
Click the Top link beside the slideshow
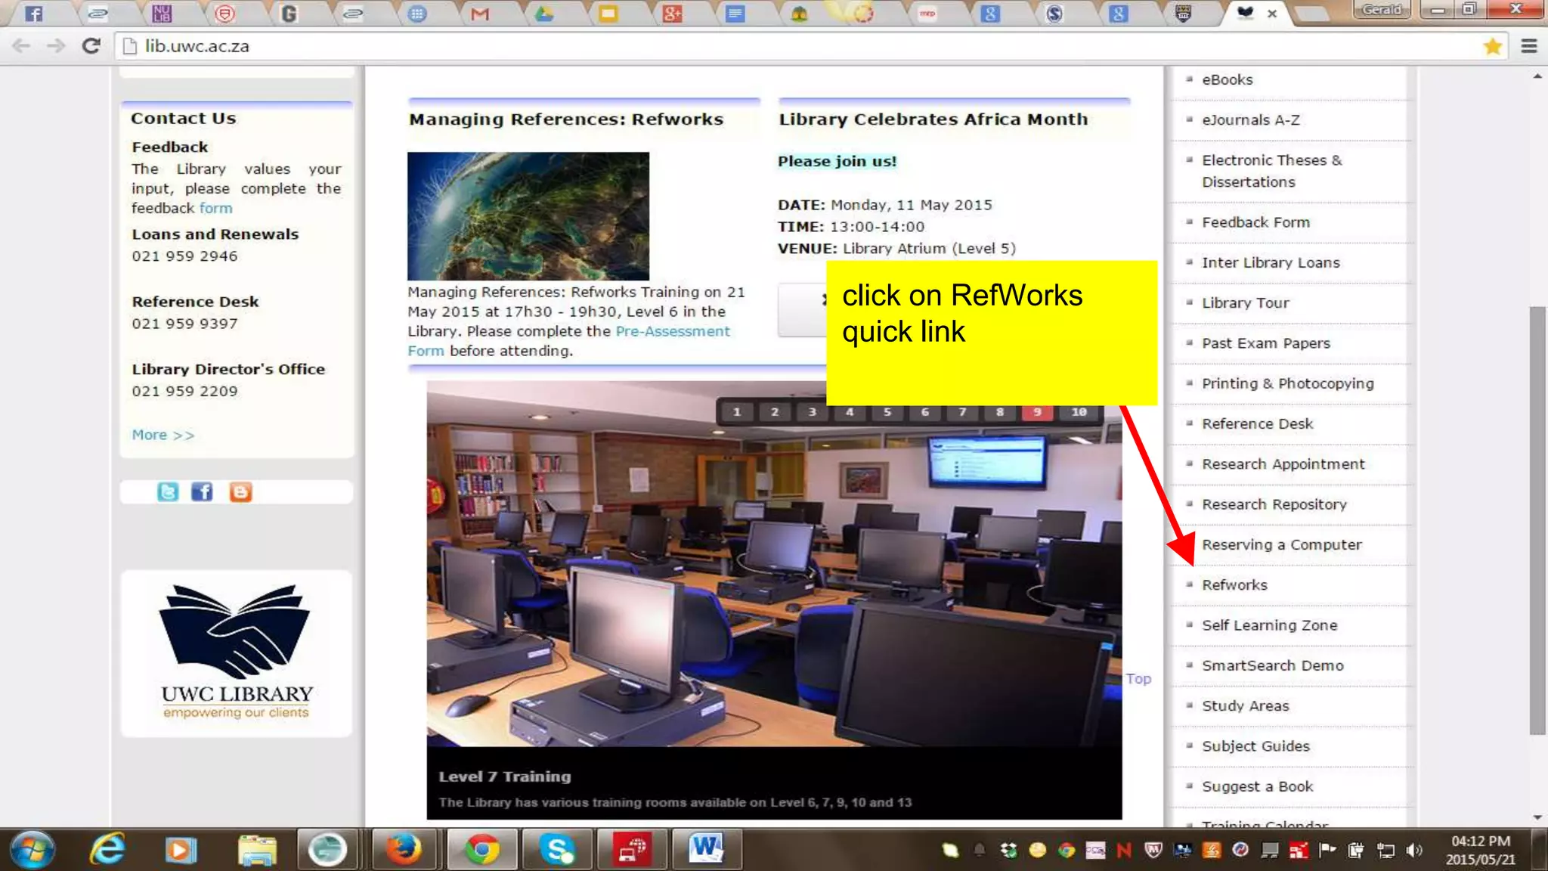1138,678
